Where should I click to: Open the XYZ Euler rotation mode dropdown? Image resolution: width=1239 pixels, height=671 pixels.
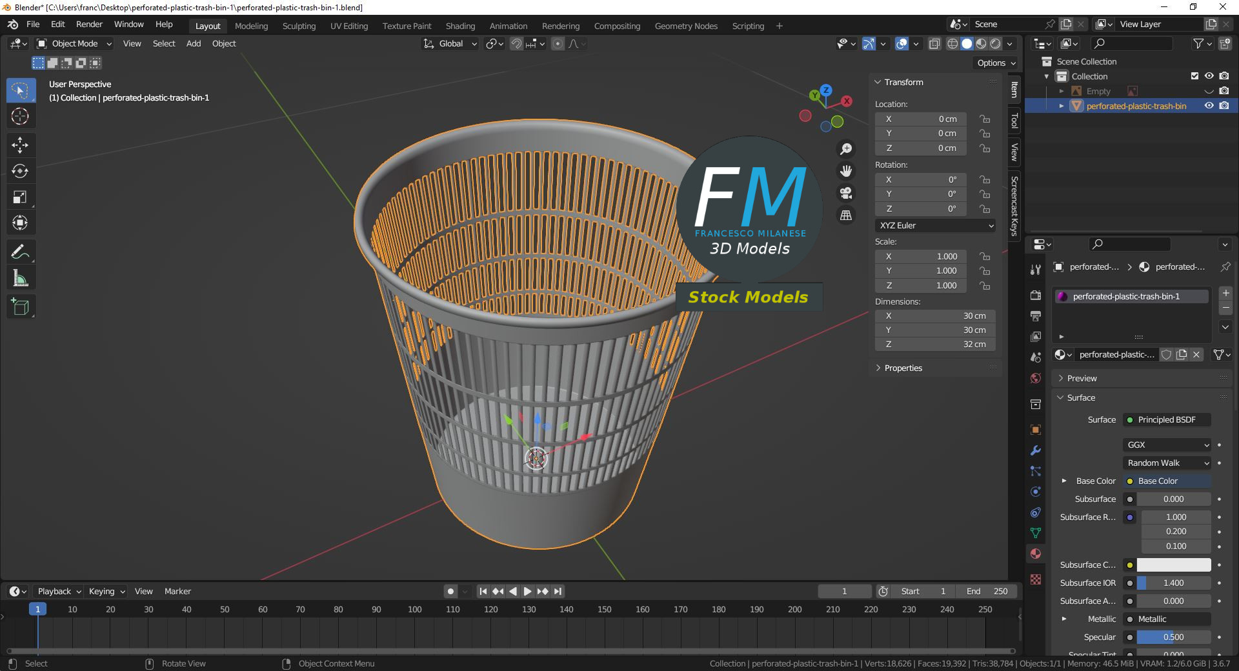pyautogui.click(x=935, y=225)
